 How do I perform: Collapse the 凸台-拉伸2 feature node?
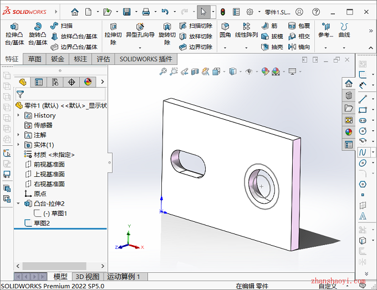[18, 203]
